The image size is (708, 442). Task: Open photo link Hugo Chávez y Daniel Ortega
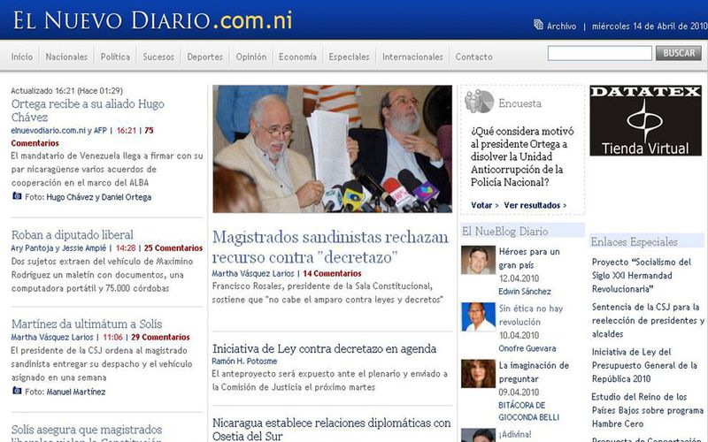[x=98, y=197]
